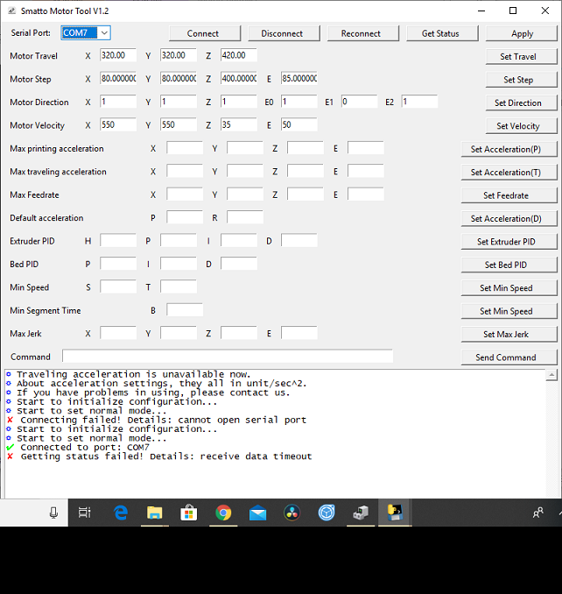Click the Default acceleration R field
The height and width of the screenshot is (594, 562).
(x=245, y=217)
